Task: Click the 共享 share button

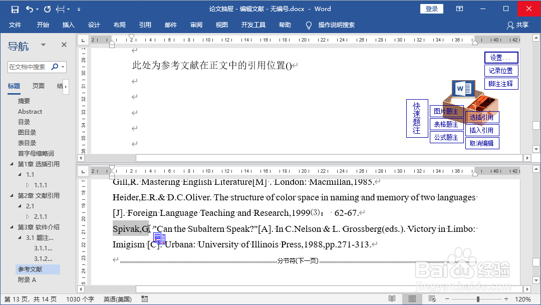Action: tap(518, 25)
